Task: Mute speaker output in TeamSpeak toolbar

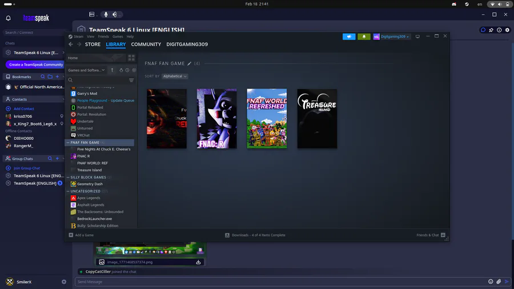Action: [x=115, y=14]
